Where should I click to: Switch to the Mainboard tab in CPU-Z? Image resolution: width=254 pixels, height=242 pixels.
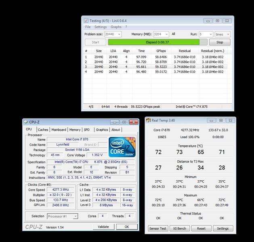59,130
